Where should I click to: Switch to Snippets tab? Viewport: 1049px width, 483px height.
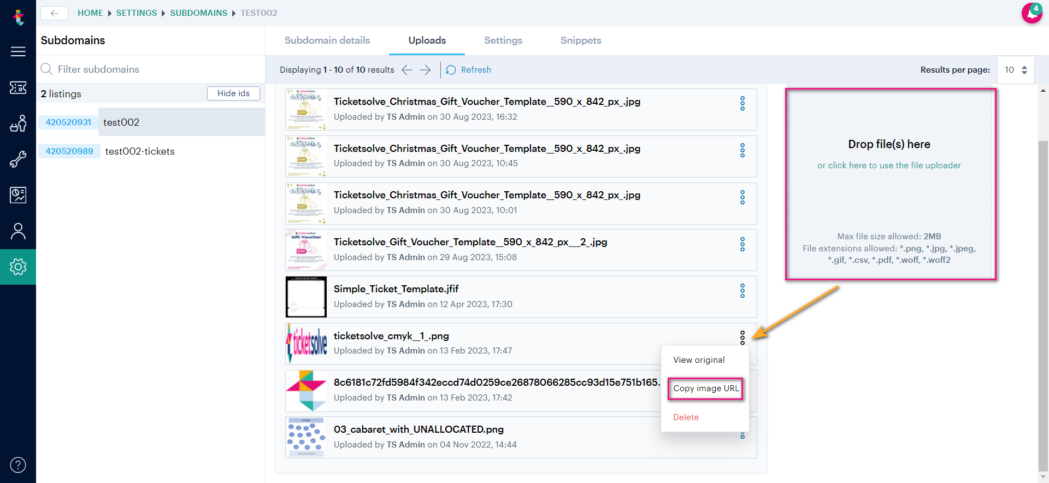coord(581,40)
